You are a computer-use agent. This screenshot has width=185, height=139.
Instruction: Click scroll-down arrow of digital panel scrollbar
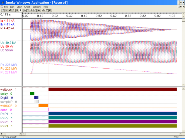[183, 131]
